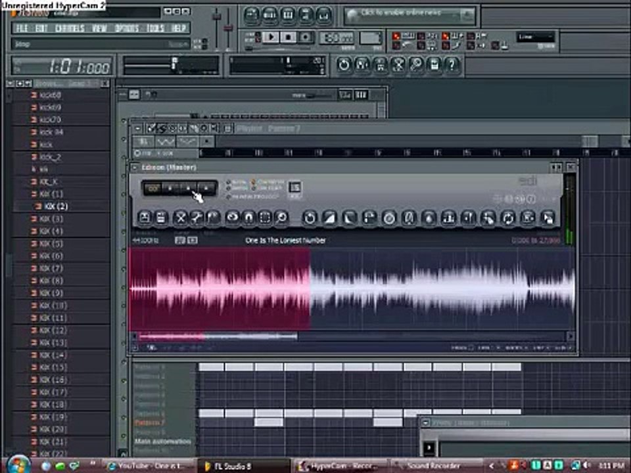Click Edison's undo circular arrow icon
631x473 pixels.
pyautogui.click(x=310, y=218)
